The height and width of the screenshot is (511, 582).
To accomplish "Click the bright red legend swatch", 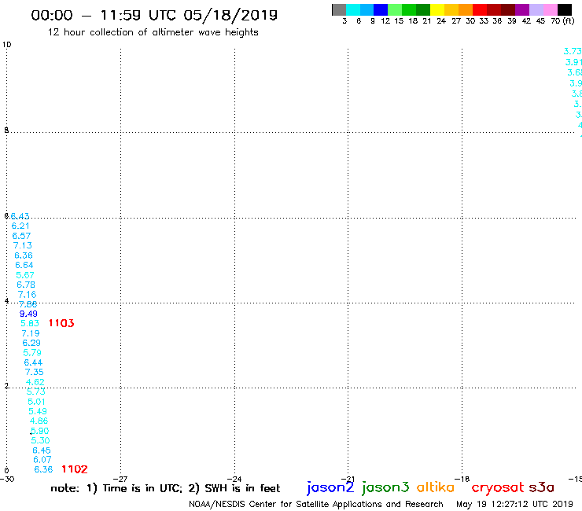I will click(x=480, y=9).
